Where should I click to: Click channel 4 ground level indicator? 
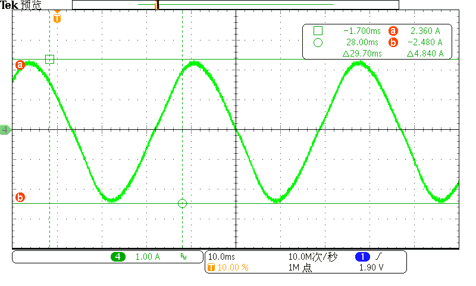[5, 129]
